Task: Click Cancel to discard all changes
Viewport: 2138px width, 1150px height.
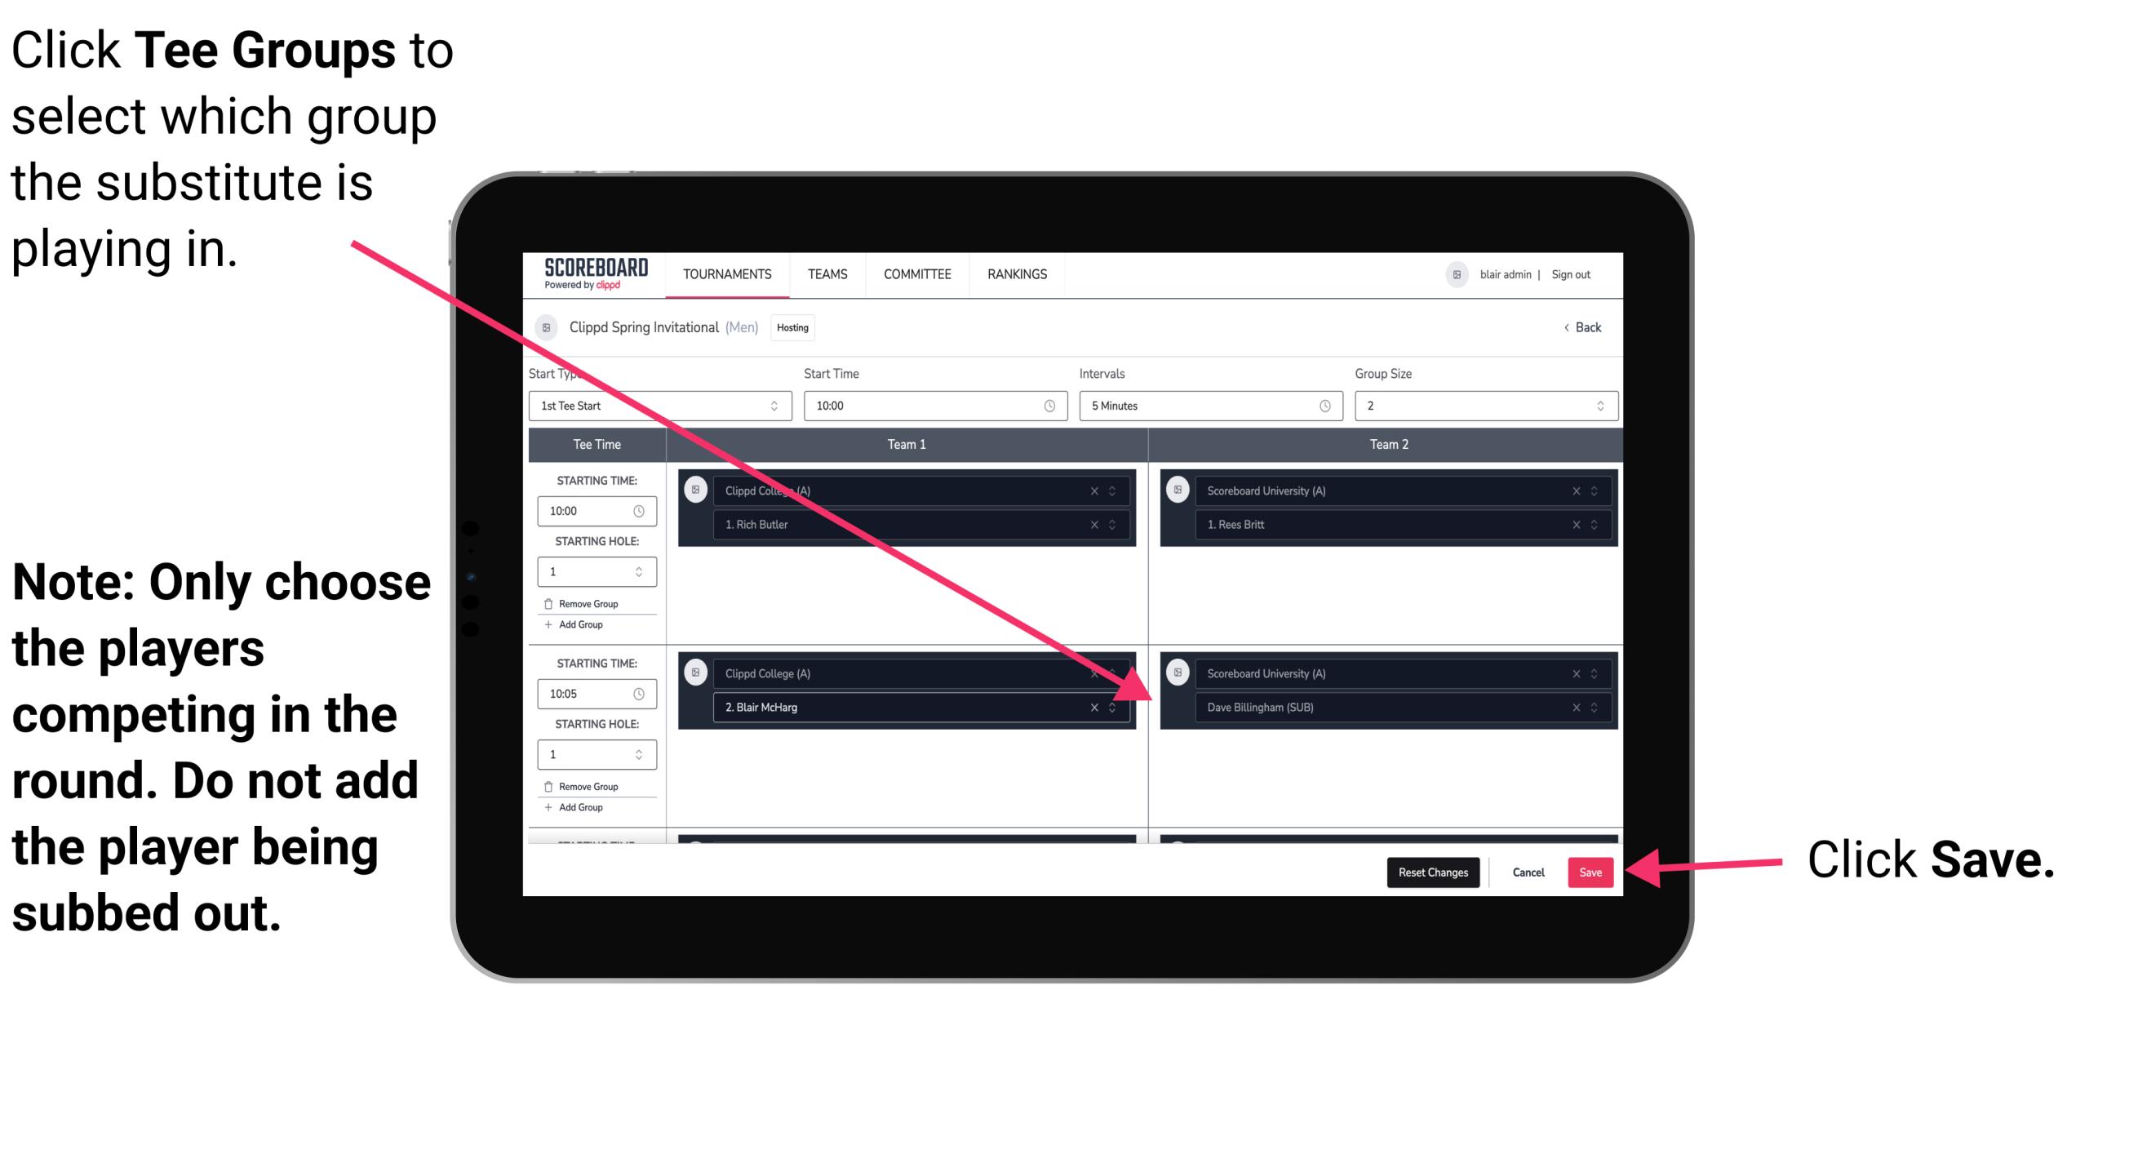Action: click(x=1529, y=871)
